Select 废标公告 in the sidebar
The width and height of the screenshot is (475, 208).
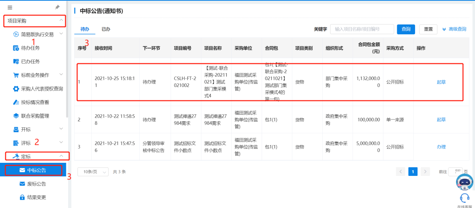coord(37,184)
